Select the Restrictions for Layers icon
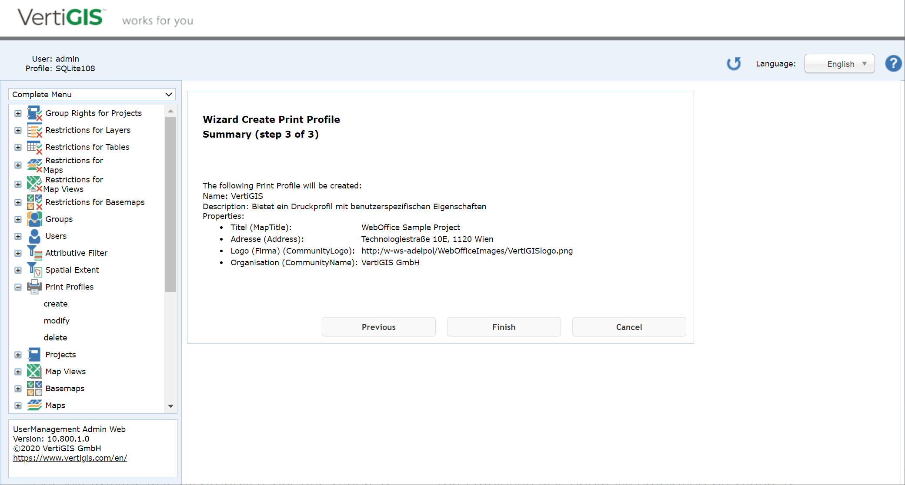Viewport: 905px width, 485px height. point(34,130)
